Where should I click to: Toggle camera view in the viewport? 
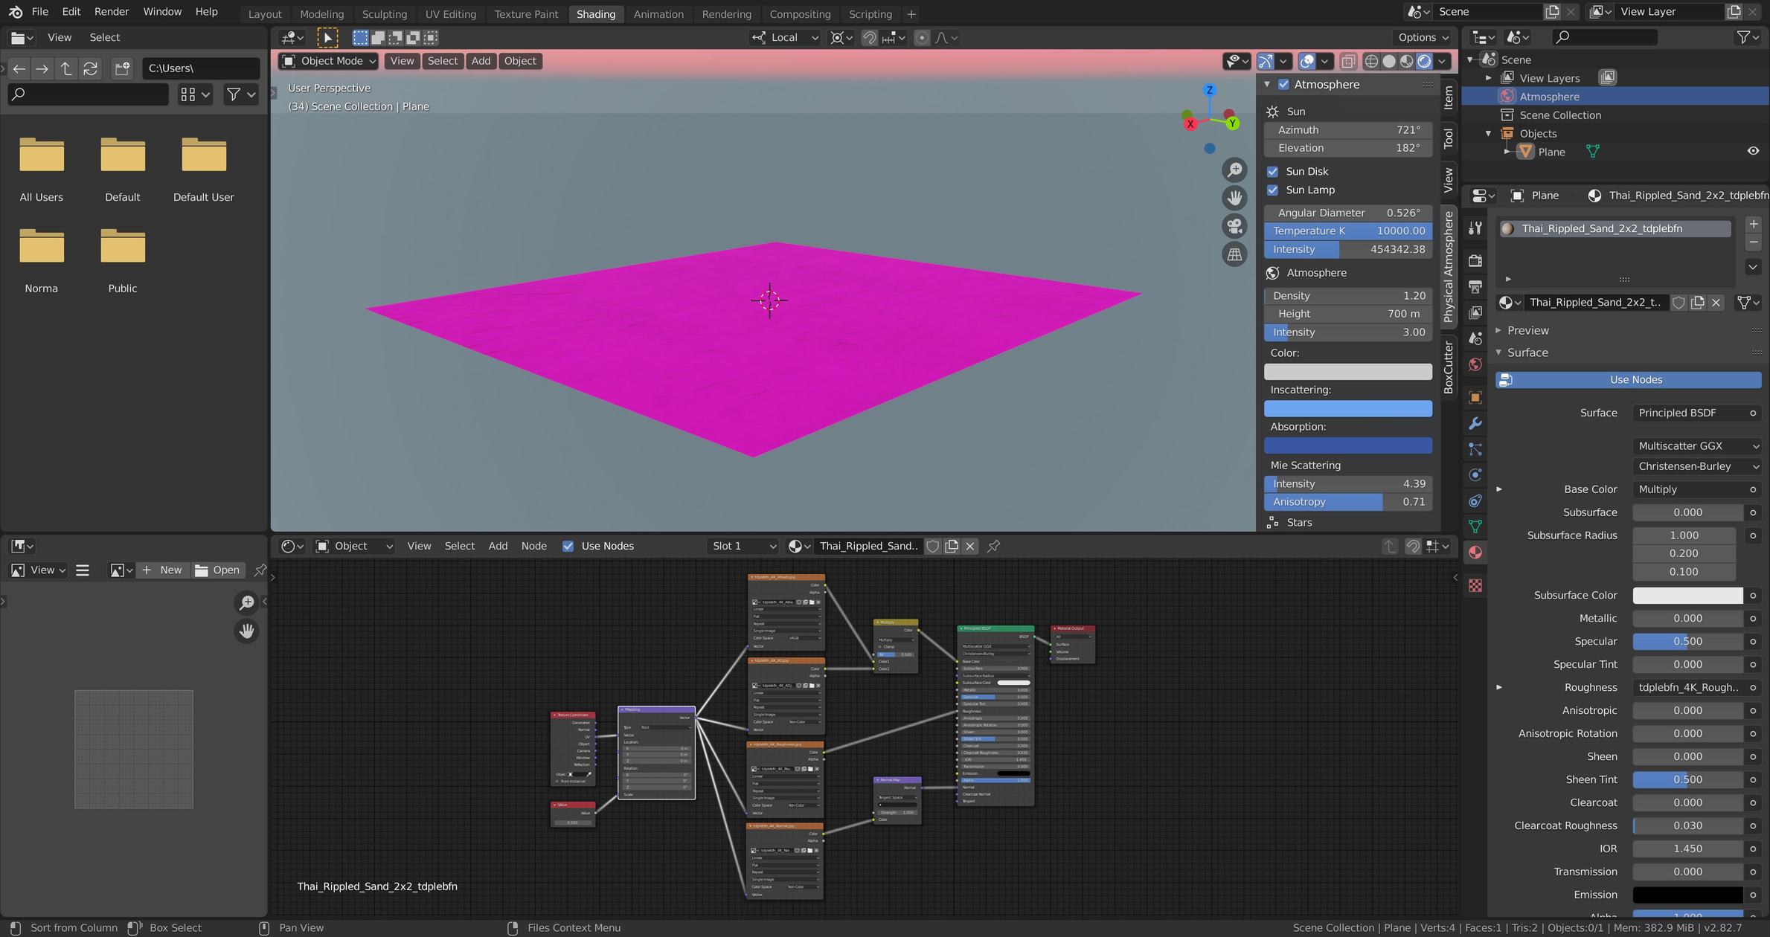tap(1234, 226)
